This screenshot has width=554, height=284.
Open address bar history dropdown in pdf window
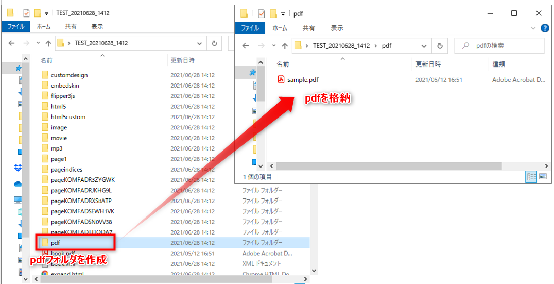coord(424,45)
